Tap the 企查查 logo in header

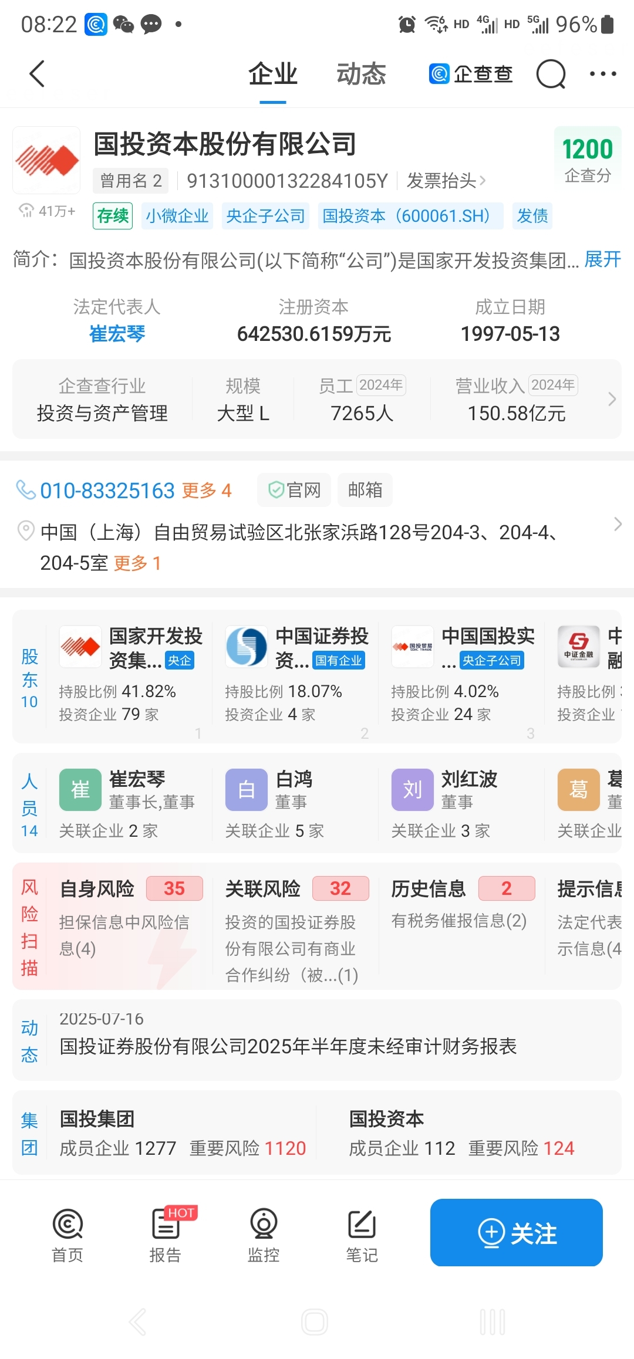tap(470, 74)
